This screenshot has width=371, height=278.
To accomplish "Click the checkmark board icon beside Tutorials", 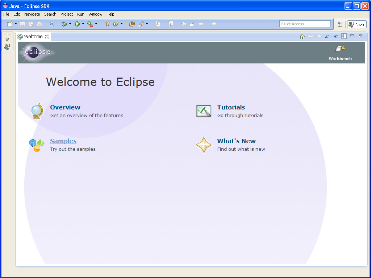I will pyautogui.click(x=204, y=111).
